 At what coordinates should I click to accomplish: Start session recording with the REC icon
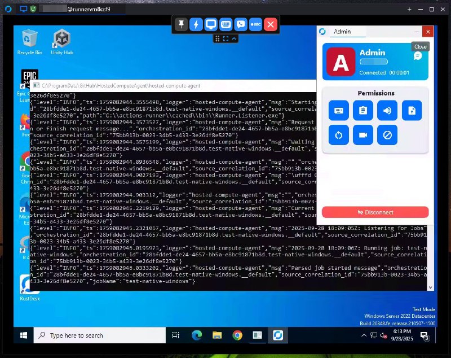255,24
